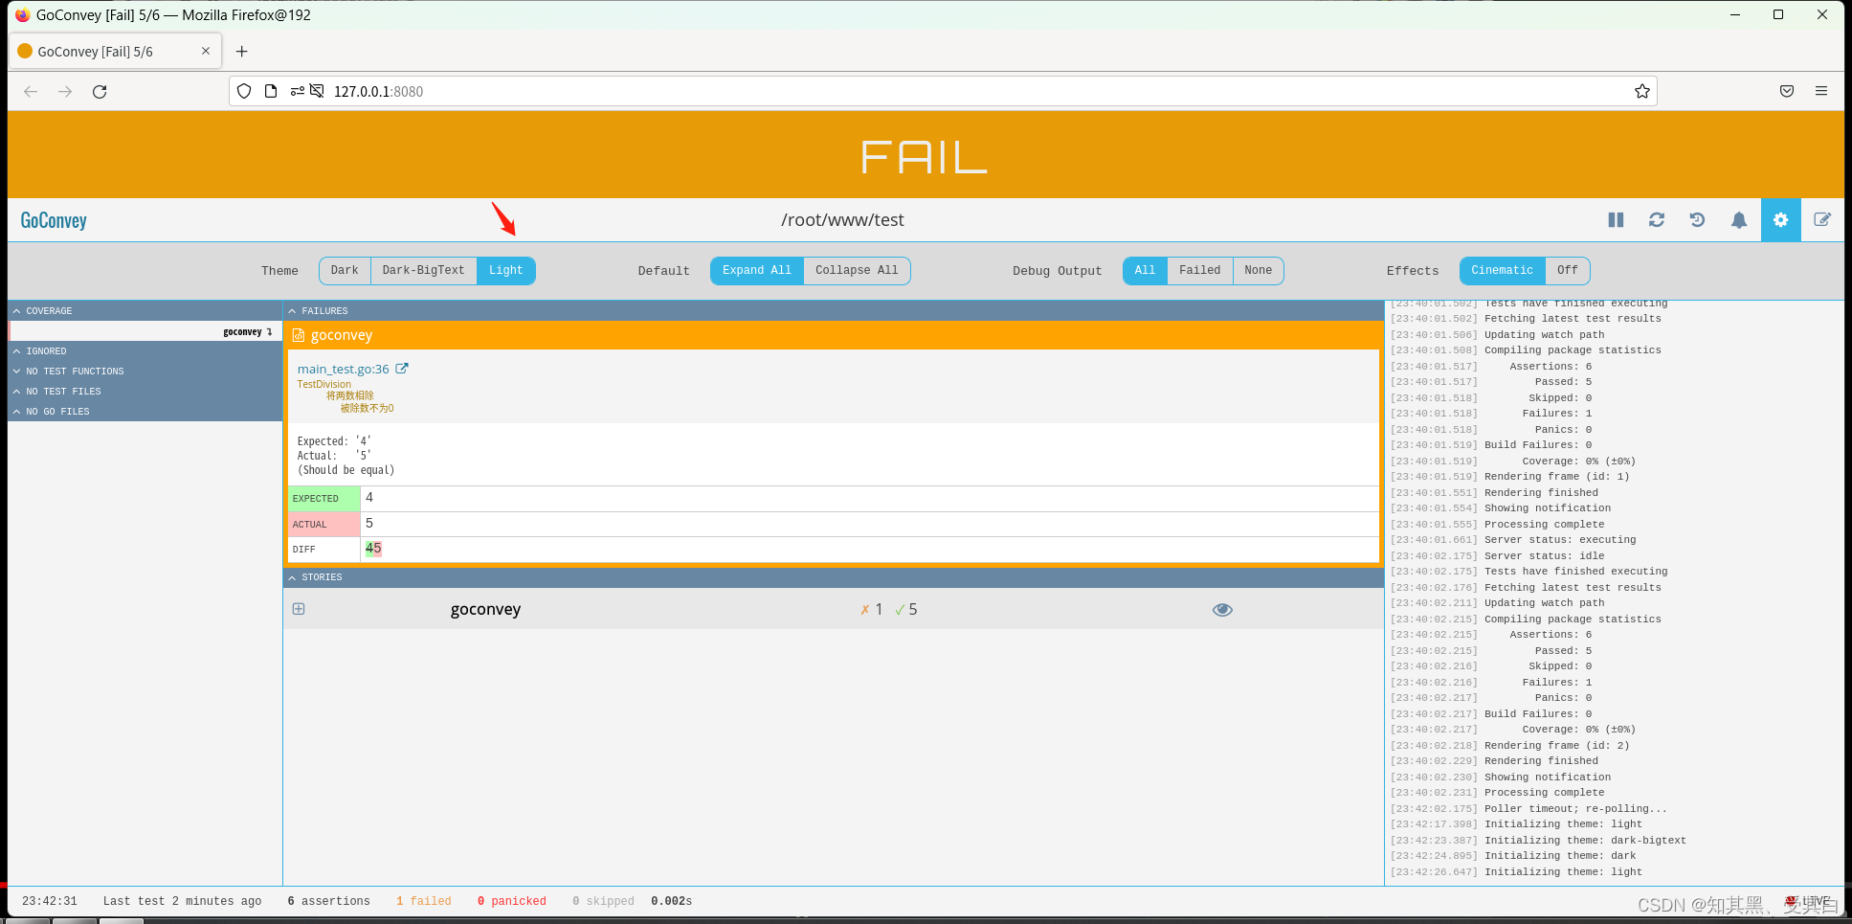Click '0 skipped' in status bar
Viewport: 1852px width, 924px height.
point(603,902)
